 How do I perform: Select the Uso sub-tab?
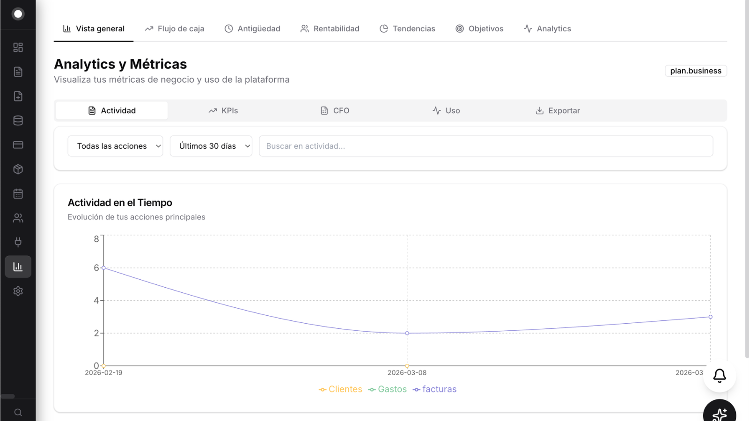446,110
